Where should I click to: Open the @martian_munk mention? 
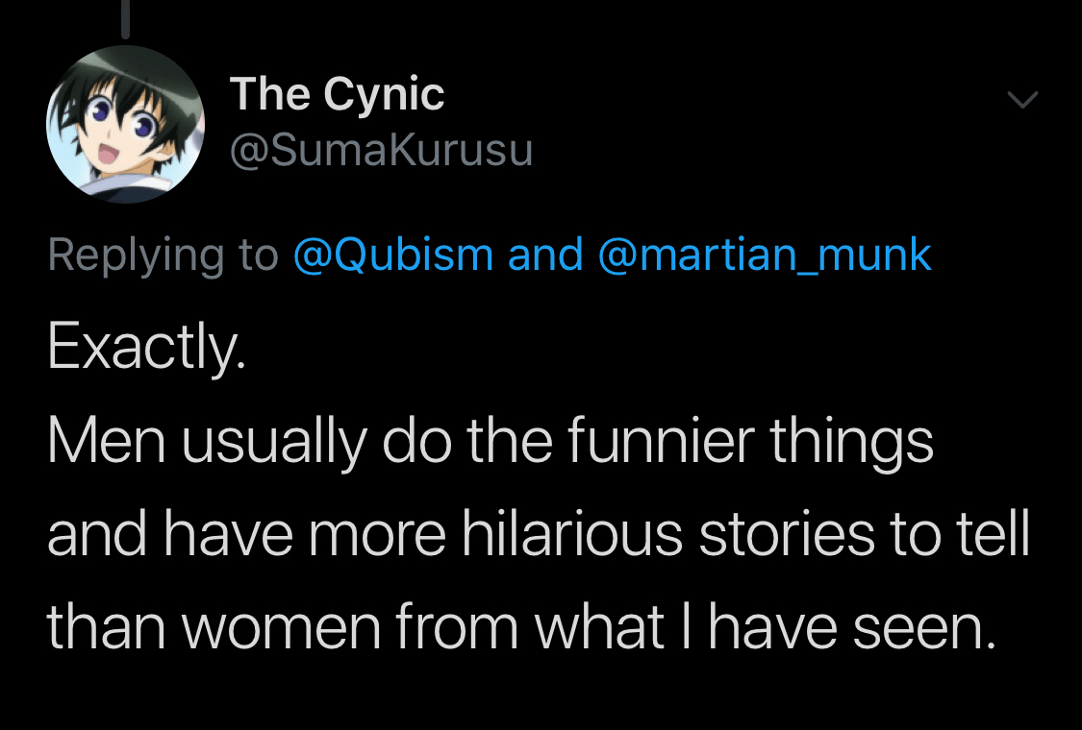[765, 255]
